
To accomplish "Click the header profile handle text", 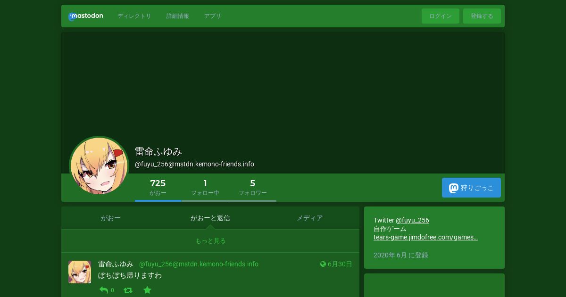I will [194, 164].
